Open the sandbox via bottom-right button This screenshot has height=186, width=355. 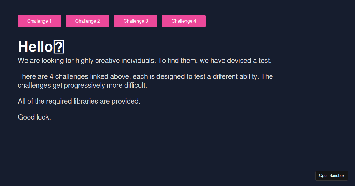tap(332, 175)
